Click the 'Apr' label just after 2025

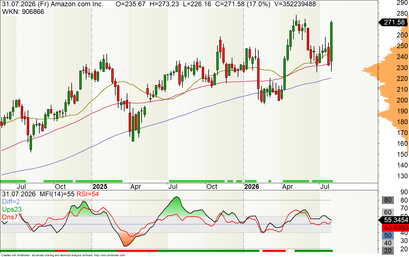(136, 187)
